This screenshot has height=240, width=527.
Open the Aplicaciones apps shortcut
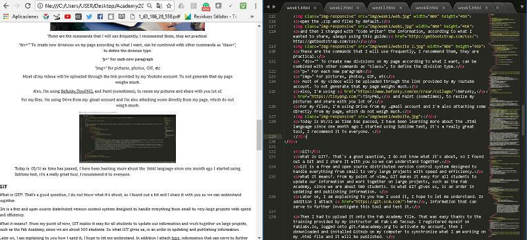pos(22,16)
